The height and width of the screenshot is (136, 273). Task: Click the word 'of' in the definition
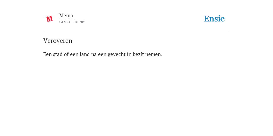click(x=66, y=54)
